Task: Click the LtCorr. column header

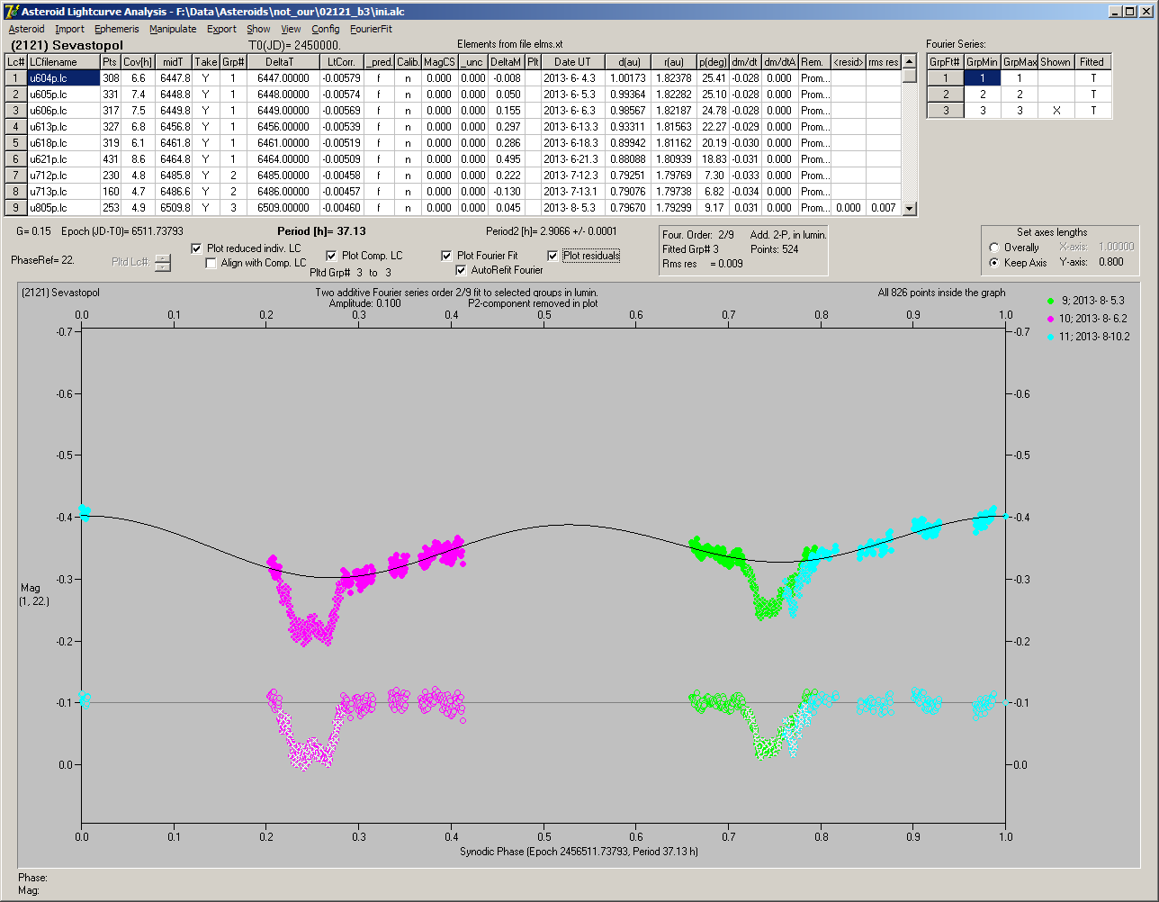Action: pos(342,62)
